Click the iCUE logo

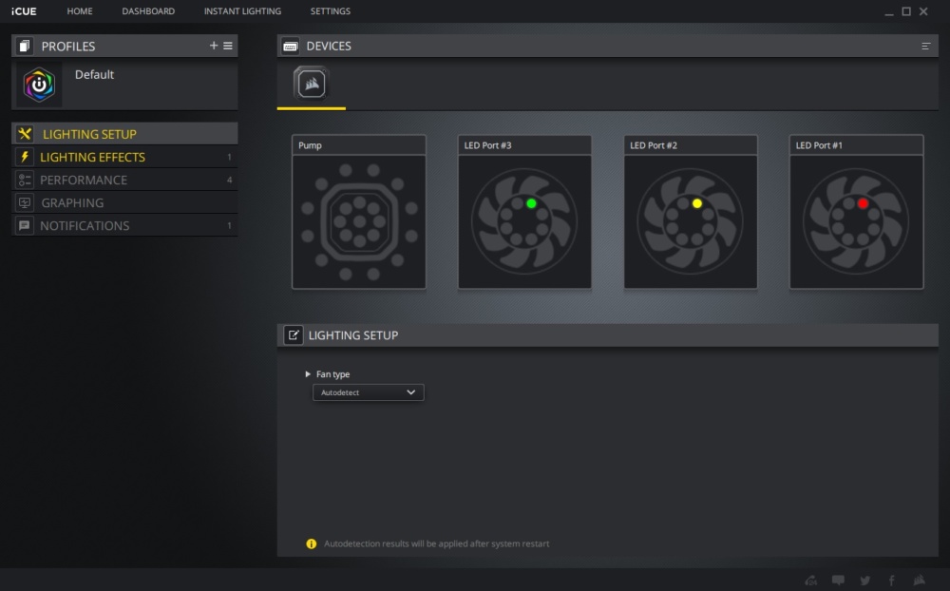point(24,10)
